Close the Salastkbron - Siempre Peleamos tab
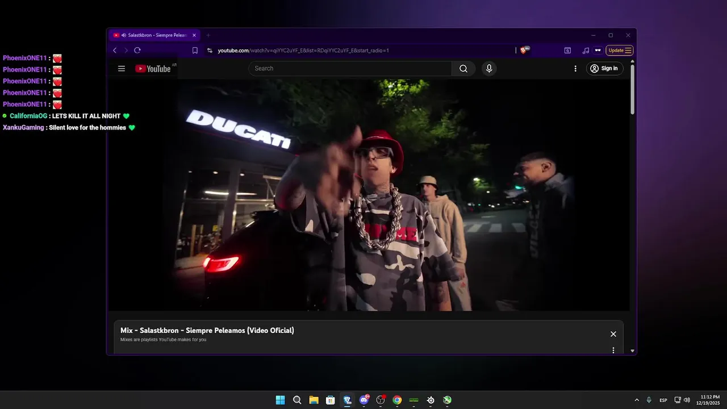 coord(194,35)
